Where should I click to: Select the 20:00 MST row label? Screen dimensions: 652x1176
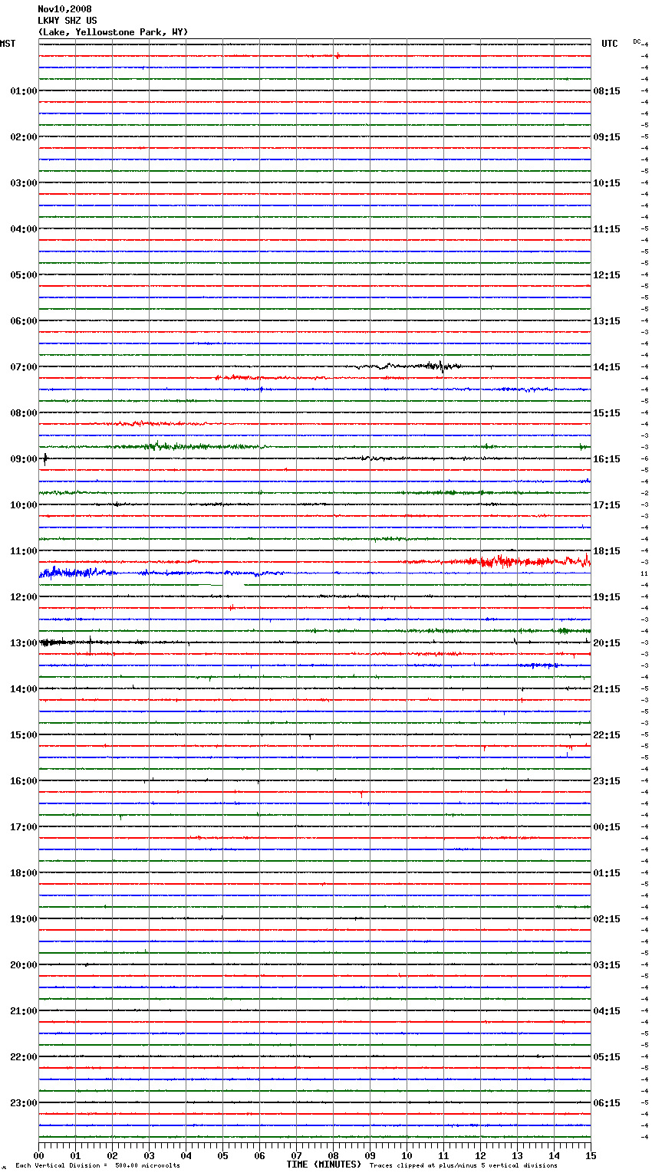point(23,965)
